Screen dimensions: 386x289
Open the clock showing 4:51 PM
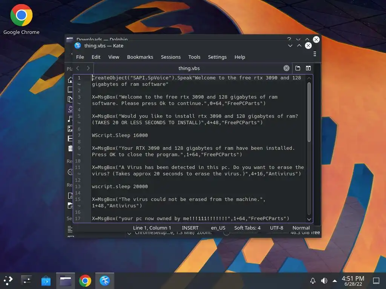pyautogui.click(x=353, y=281)
